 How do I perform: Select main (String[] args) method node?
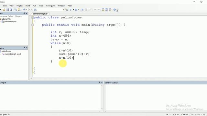coord(13,54)
